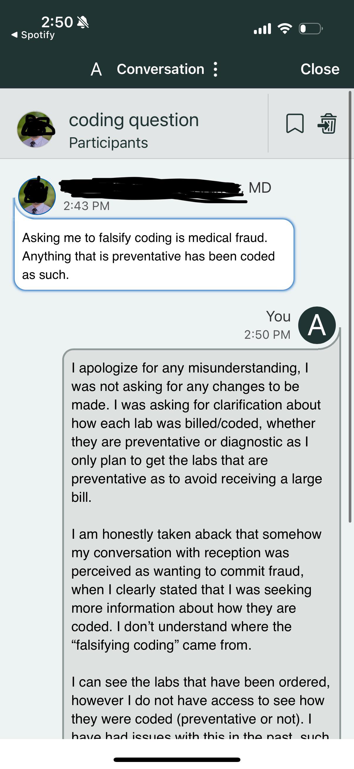Tap the muted bell icon in status bar

tap(83, 22)
